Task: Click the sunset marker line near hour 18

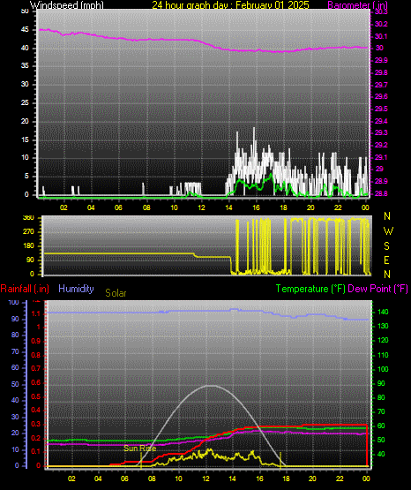Action: pyautogui.click(x=280, y=461)
